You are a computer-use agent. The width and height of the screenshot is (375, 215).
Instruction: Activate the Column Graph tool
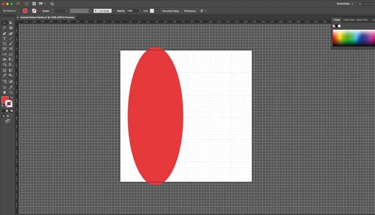coord(11,81)
